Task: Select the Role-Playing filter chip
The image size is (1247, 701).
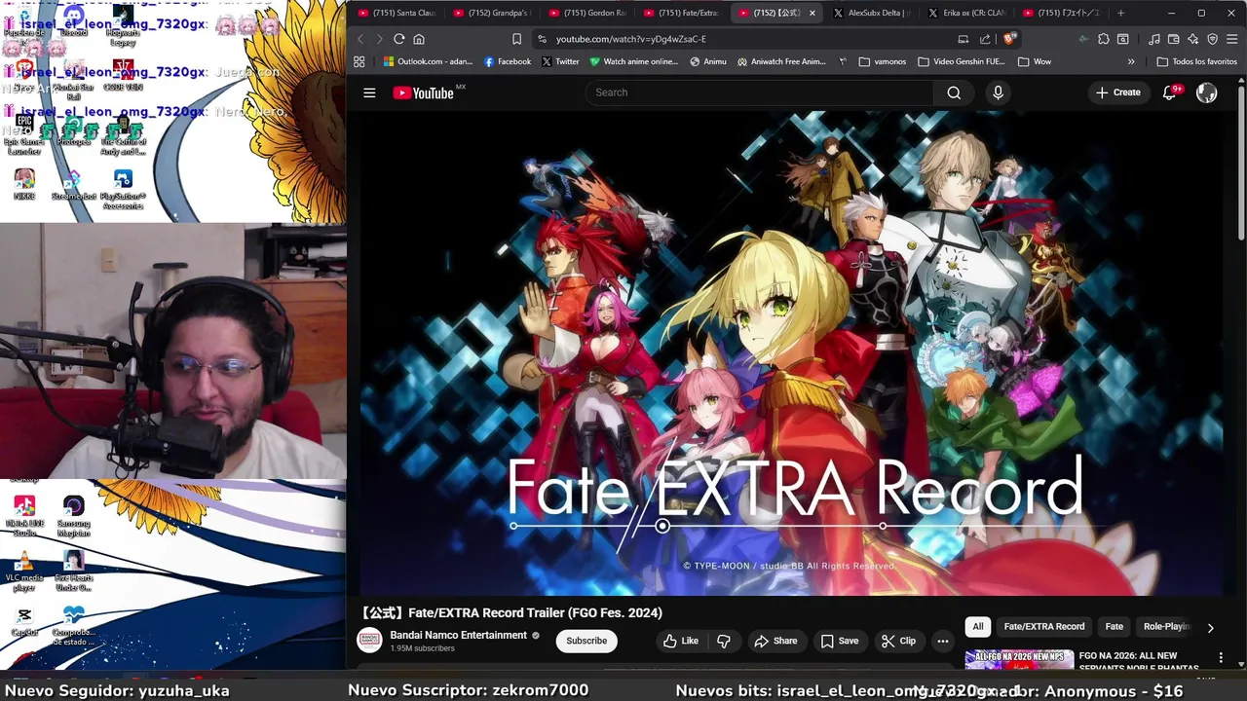Action: tap(1166, 627)
